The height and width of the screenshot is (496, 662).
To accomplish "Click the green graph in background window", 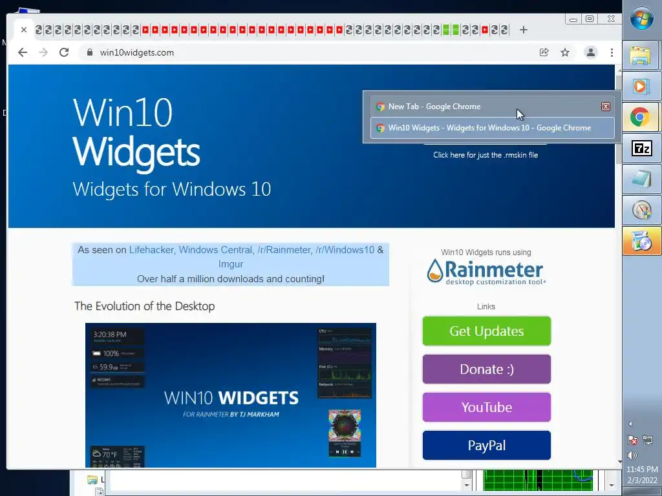I will tap(538, 480).
